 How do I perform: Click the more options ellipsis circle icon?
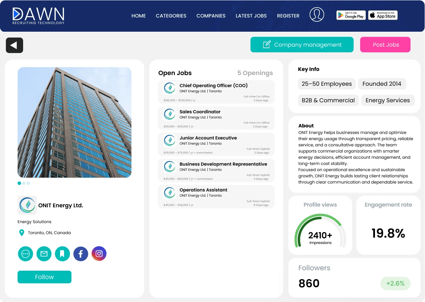click(26, 254)
